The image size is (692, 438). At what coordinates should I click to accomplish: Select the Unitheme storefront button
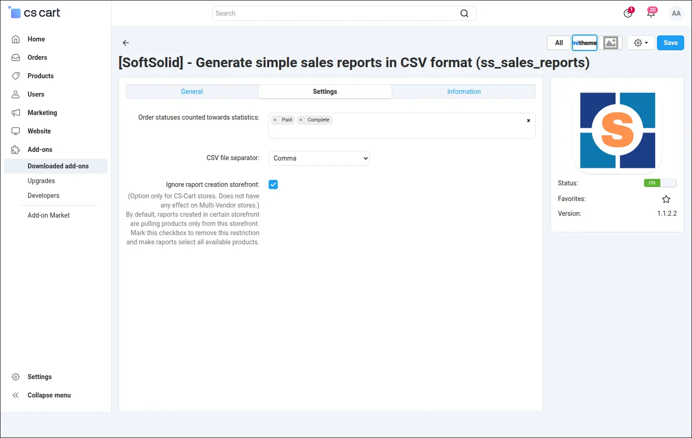point(585,43)
